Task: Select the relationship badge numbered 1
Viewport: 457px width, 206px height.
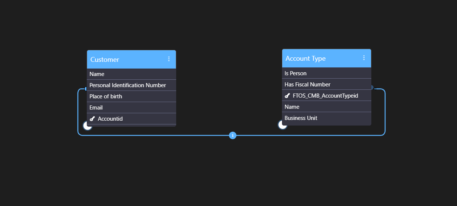Action: point(233,135)
